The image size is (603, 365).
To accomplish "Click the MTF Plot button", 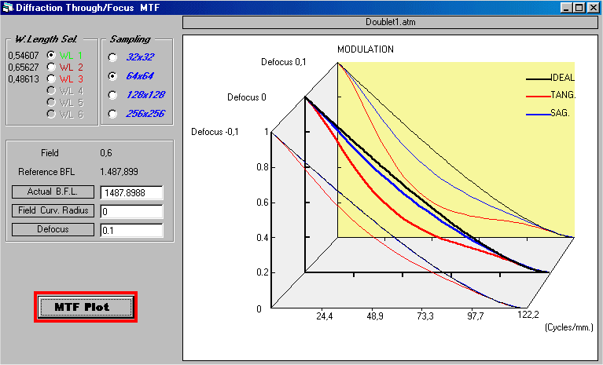I will click(x=86, y=307).
